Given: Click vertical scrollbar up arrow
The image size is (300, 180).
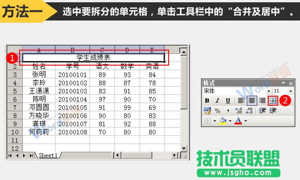Looking at the screenshot, I should (x=184, y=52).
